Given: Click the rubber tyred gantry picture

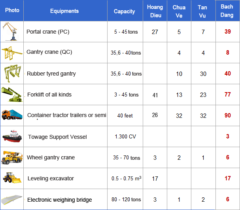Looking at the screenshot, I should pos(11,74).
